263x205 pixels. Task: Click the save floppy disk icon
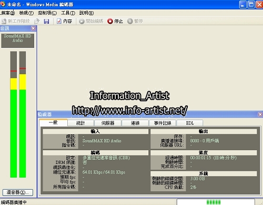[x=46, y=21]
